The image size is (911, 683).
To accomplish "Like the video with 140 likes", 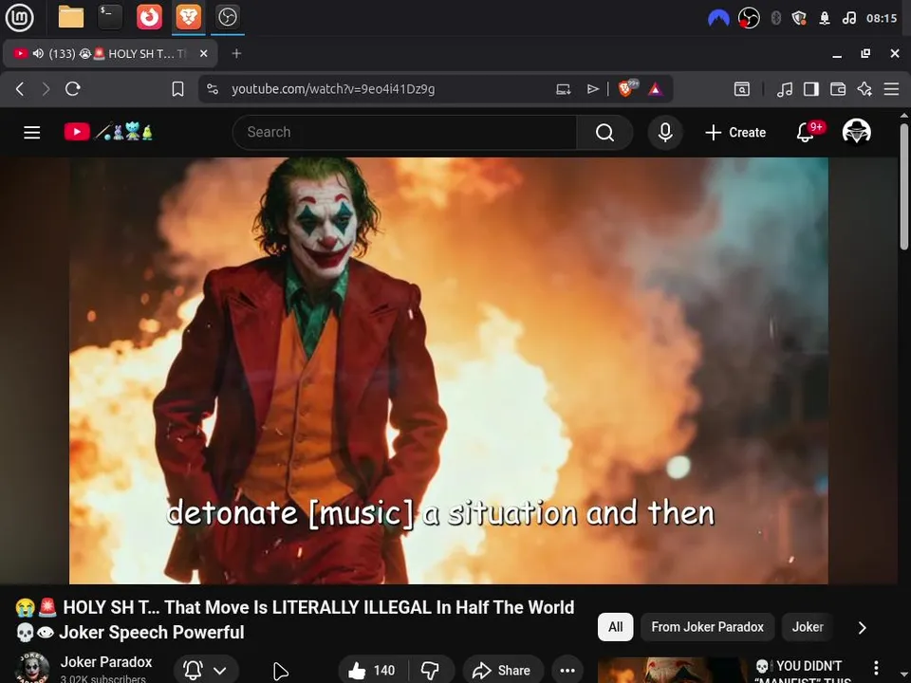I will pyautogui.click(x=372, y=671).
